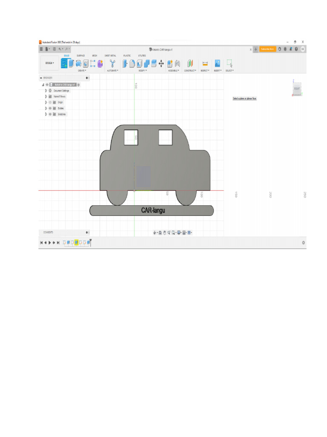The image size is (327, 437).
Task: Click the orange Subscribe Now button
Action: tap(267, 49)
